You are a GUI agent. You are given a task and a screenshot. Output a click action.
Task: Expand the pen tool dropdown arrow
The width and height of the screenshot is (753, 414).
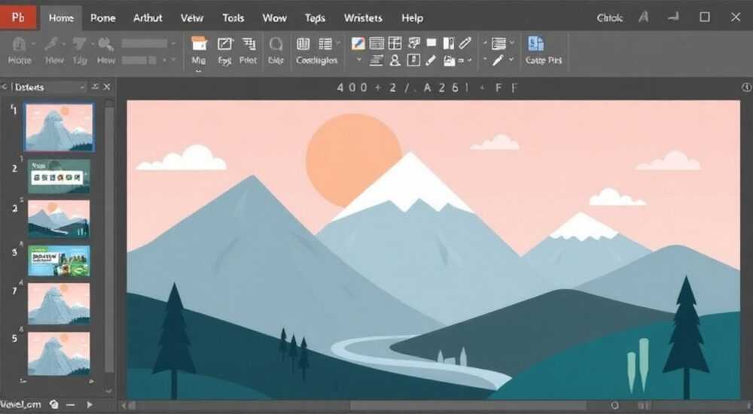[511, 59]
